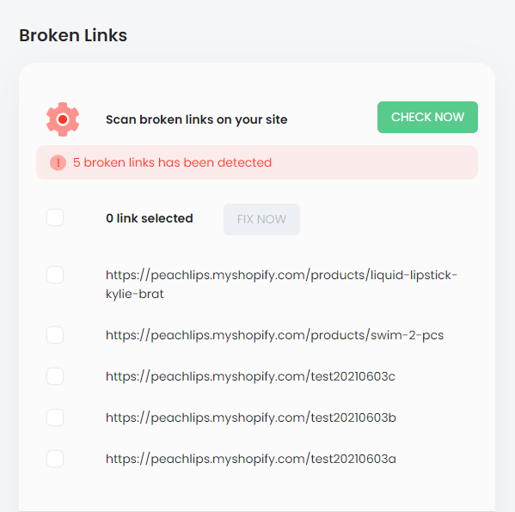Start scan with CHECK NOW button
The height and width of the screenshot is (512, 515).
pos(427,117)
